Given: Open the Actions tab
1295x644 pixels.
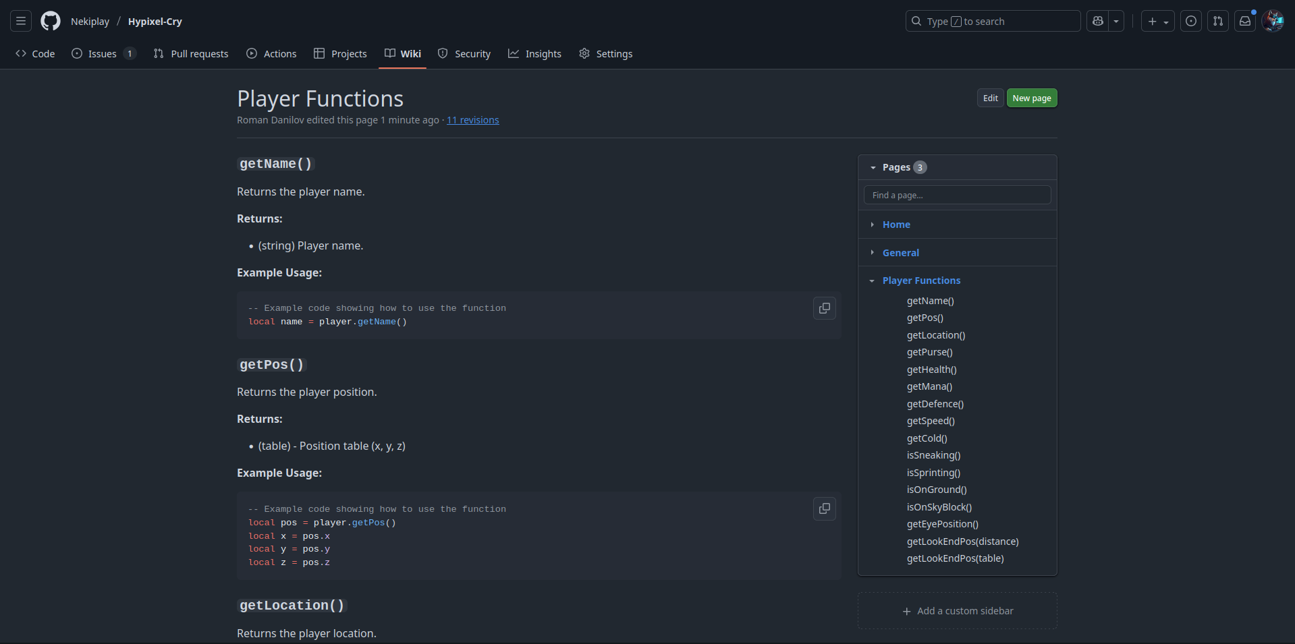Looking at the screenshot, I should (x=271, y=53).
